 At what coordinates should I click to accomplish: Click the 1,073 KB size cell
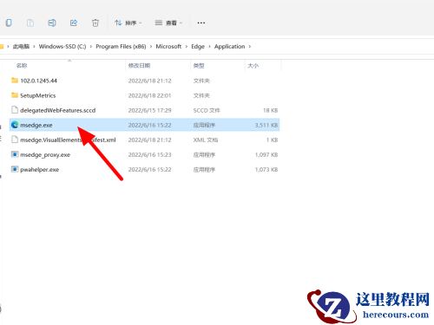coord(266,170)
